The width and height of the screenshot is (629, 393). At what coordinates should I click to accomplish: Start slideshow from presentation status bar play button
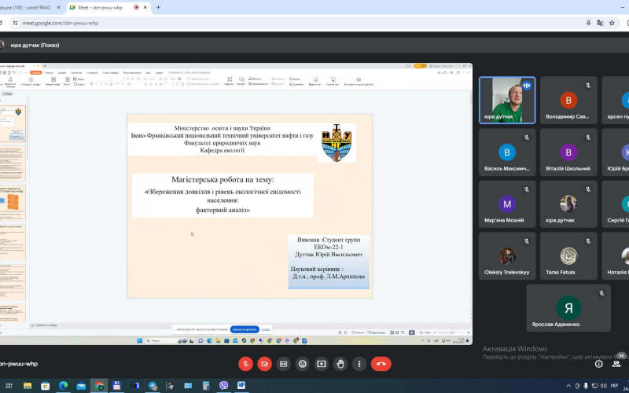coord(411,332)
